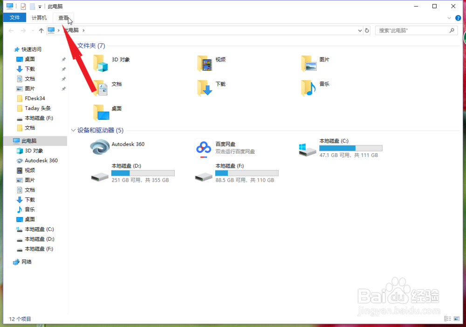466x327 pixels.
Task: Switch to details view in the status bar
Action: pyautogui.click(x=447, y=319)
